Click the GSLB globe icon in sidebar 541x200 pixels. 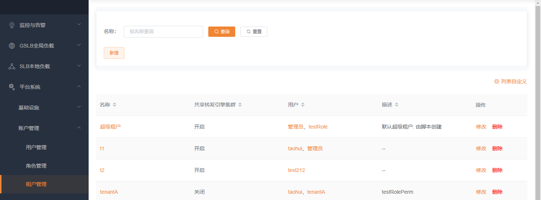(12, 46)
